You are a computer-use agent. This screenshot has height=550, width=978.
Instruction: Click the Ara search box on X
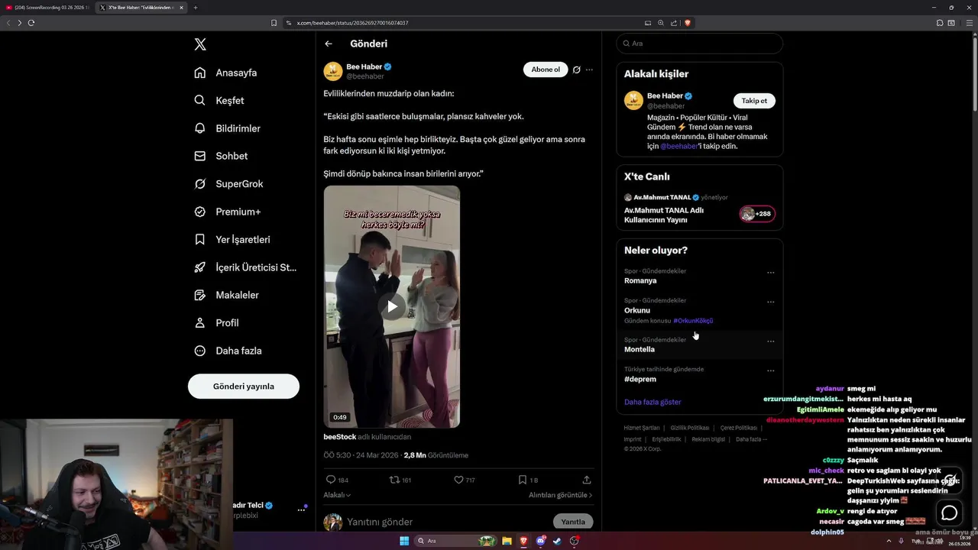(700, 44)
